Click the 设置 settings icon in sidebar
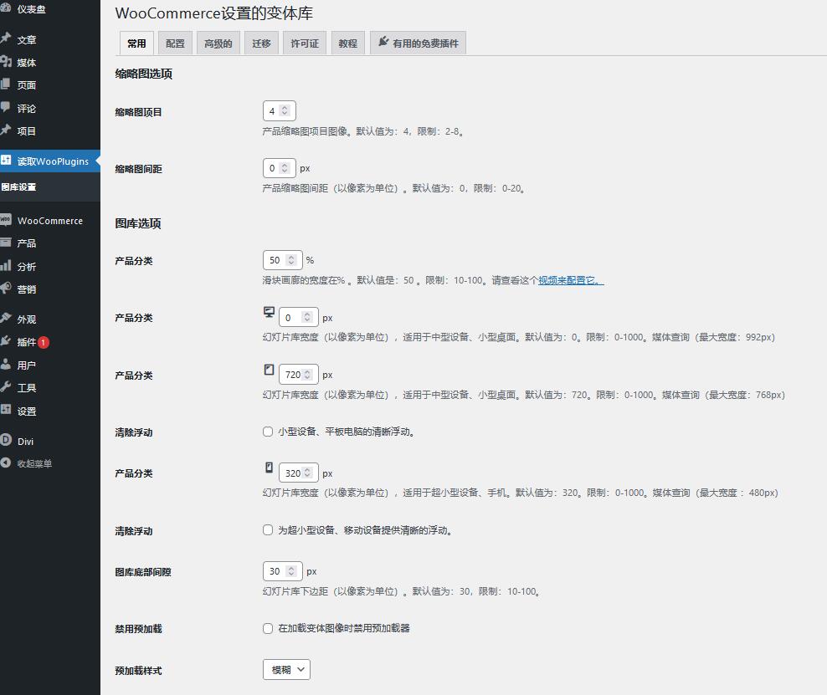Viewport: 827px width, 695px height. (5, 410)
